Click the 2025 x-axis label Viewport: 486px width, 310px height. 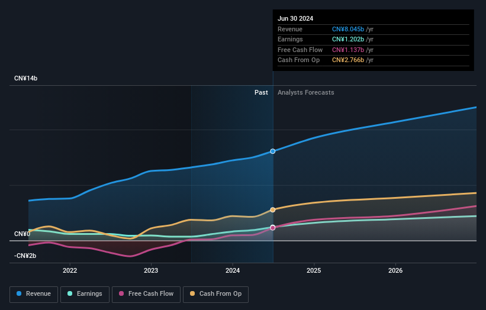(314, 270)
